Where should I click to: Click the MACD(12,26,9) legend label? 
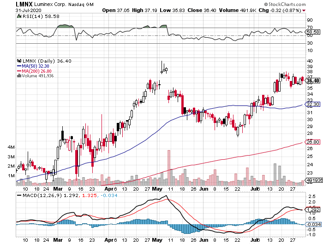(42, 196)
